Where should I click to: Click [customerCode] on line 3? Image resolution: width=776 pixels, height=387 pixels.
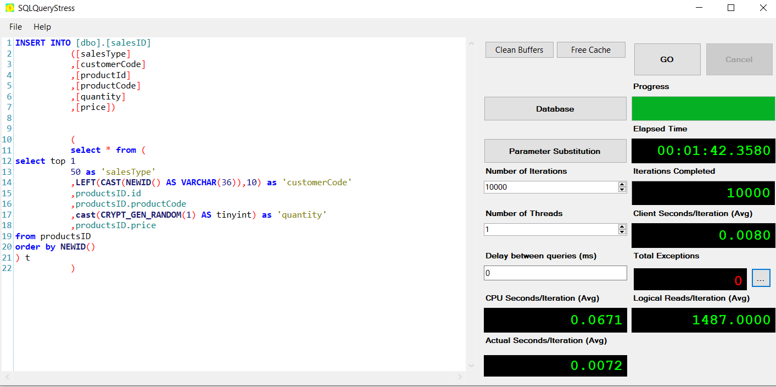pos(111,64)
